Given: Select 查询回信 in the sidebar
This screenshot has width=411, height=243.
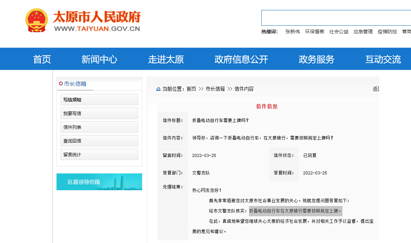Looking at the screenshot, I should [99, 141].
